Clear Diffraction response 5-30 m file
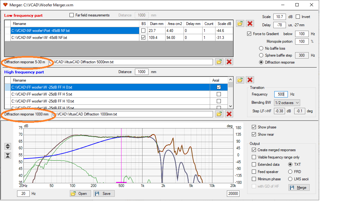 (x=229, y=62)
